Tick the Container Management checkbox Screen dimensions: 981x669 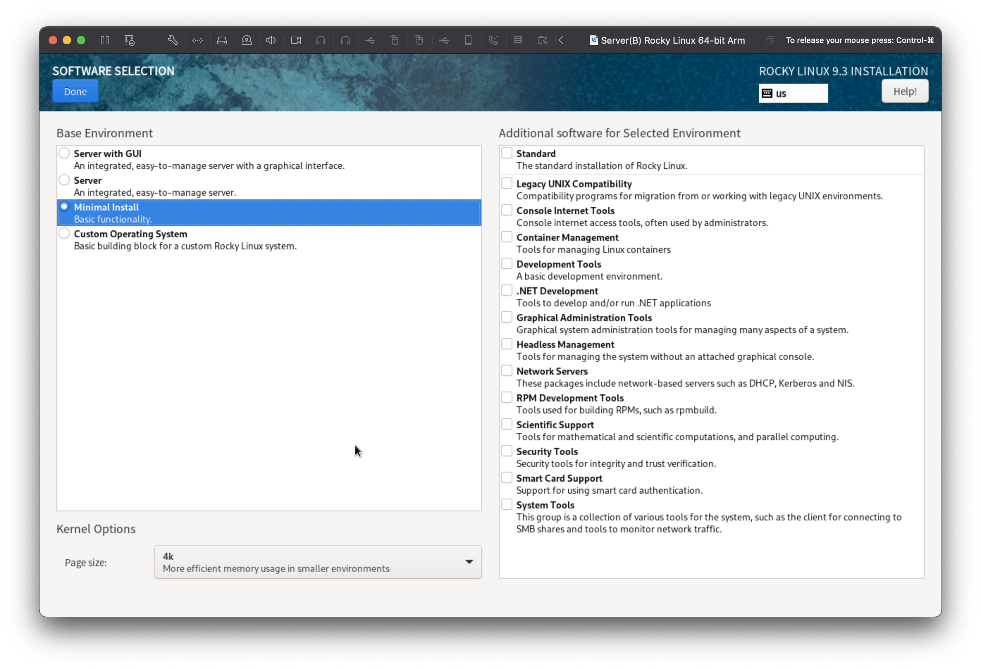click(x=507, y=237)
